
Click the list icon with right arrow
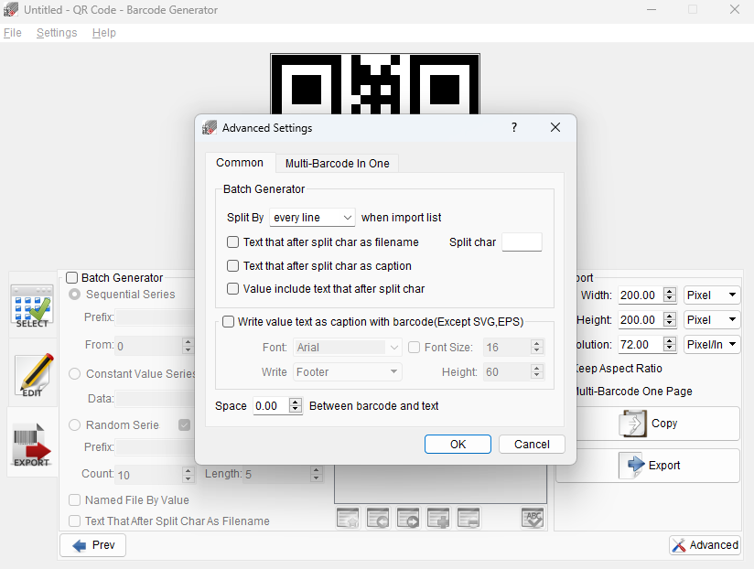pos(408,518)
